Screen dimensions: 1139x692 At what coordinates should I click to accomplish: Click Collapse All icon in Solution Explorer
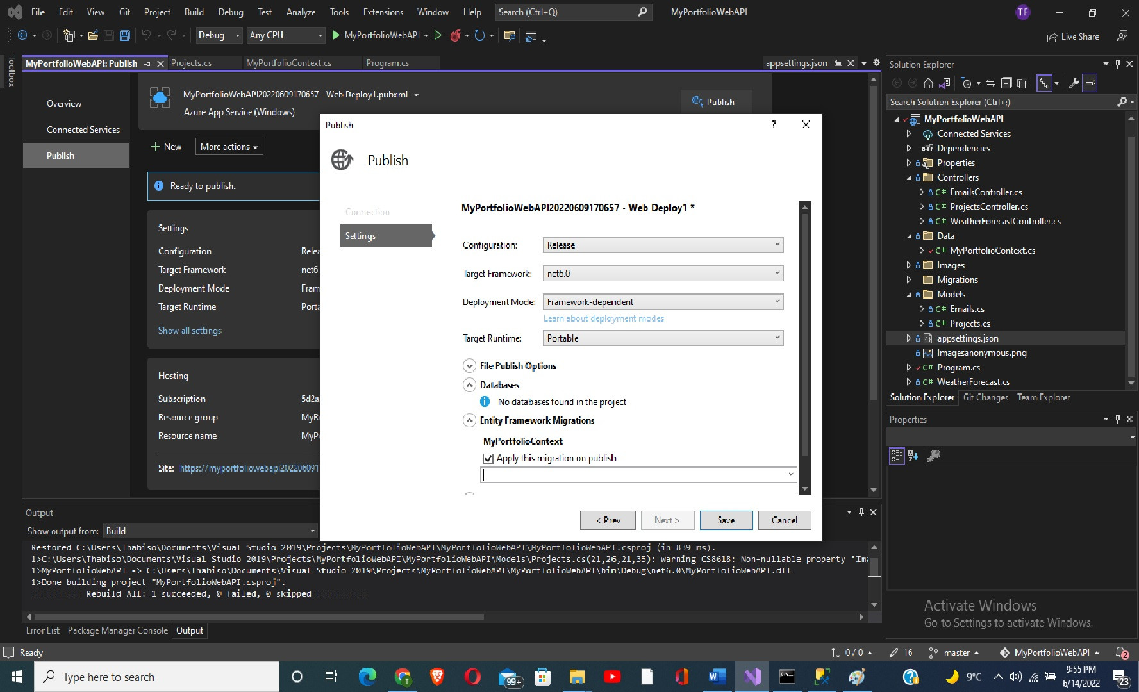(1006, 83)
